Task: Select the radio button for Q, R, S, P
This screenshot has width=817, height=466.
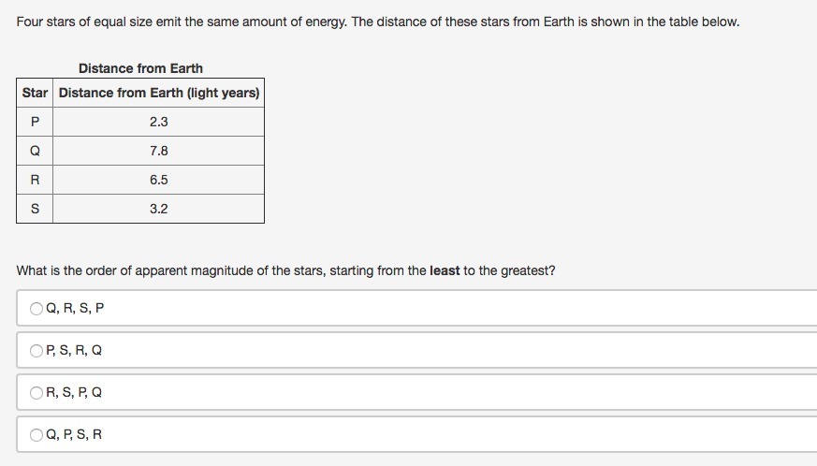Action: [x=36, y=309]
